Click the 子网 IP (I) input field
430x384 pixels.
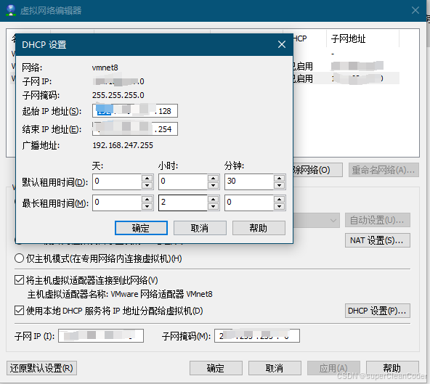(101, 336)
